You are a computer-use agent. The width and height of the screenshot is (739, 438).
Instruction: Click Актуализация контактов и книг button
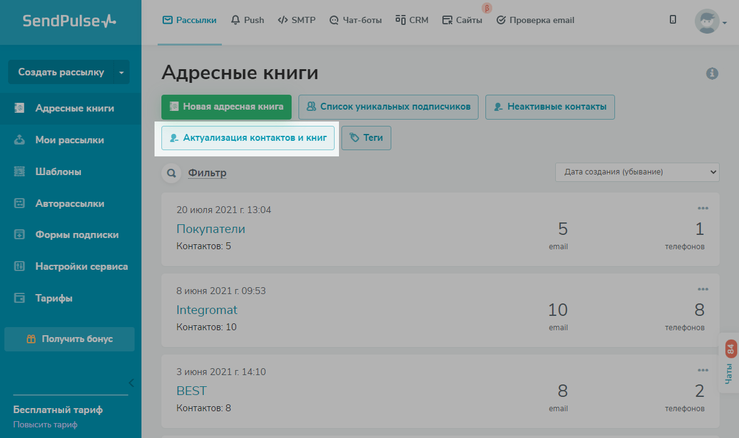pyautogui.click(x=248, y=138)
